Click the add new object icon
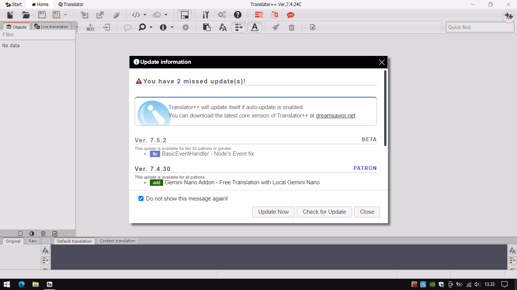Screen dimensions: 517x290 click(55, 234)
